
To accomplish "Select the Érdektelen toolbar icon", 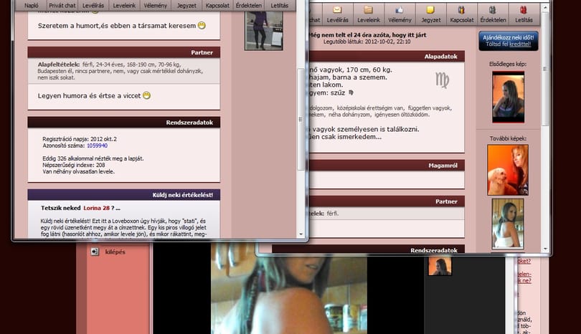I will (493, 10).
